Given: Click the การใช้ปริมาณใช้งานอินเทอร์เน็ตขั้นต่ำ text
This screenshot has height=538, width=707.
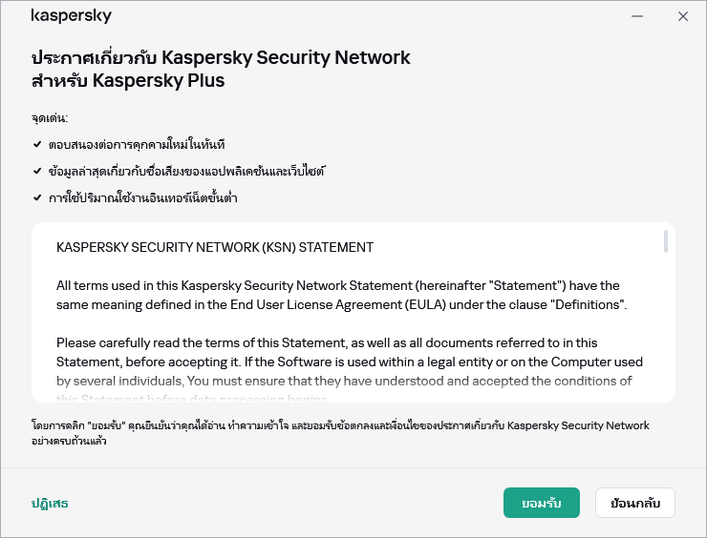Looking at the screenshot, I should [x=142, y=198].
